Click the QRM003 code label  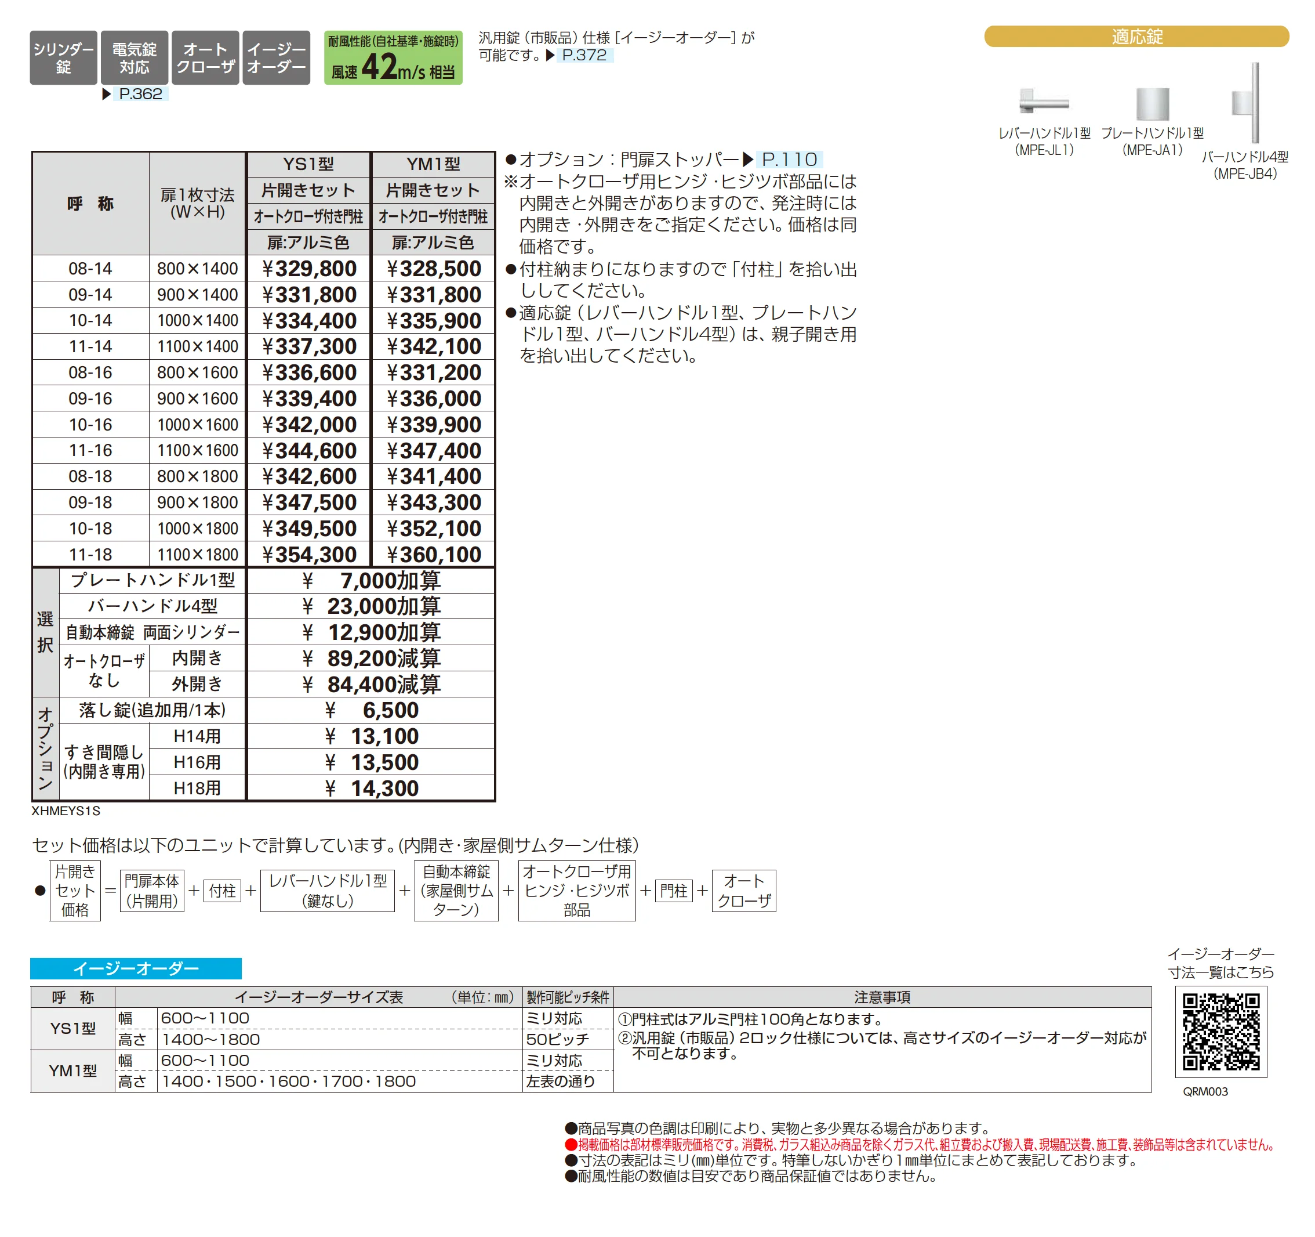click(x=1205, y=1091)
